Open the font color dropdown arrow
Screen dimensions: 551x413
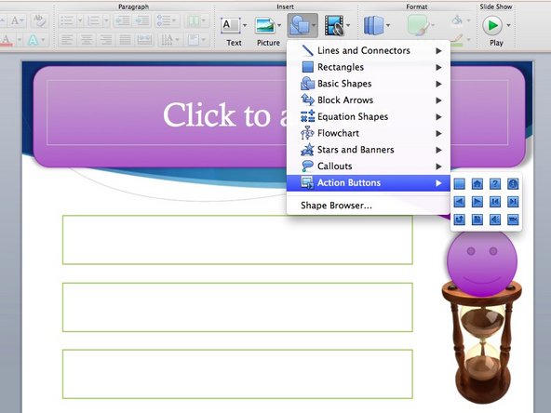(19, 40)
